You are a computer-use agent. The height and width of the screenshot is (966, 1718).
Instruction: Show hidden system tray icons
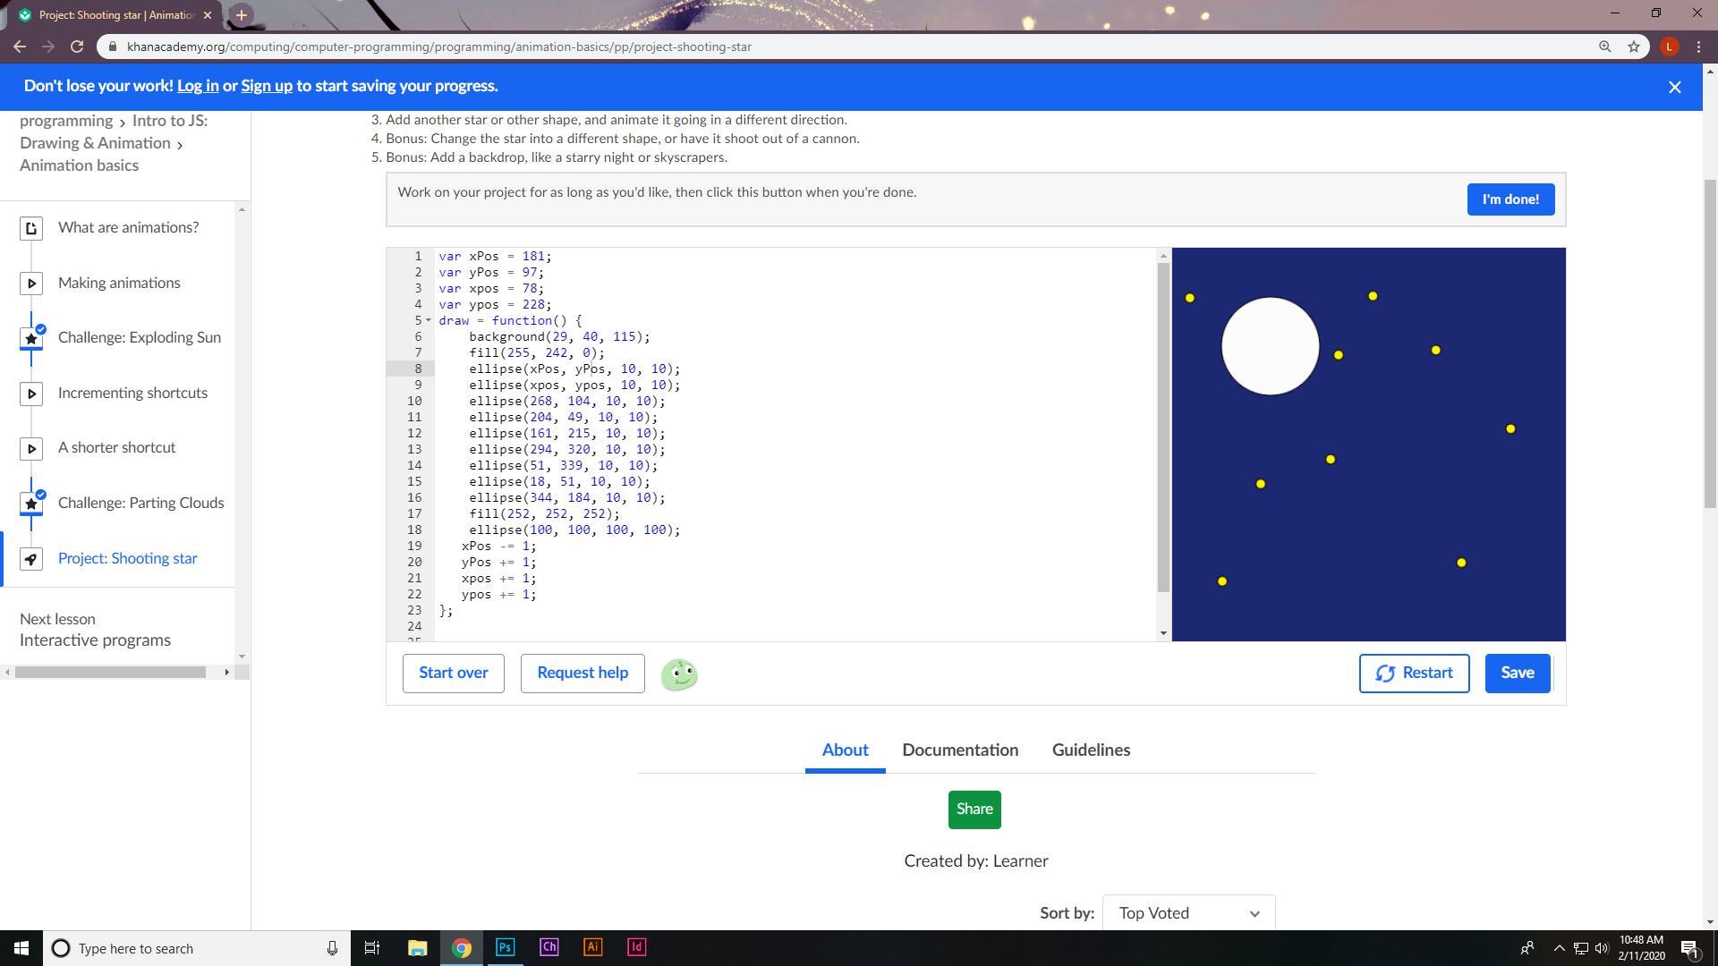pyautogui.click(x=1558, y=948)
